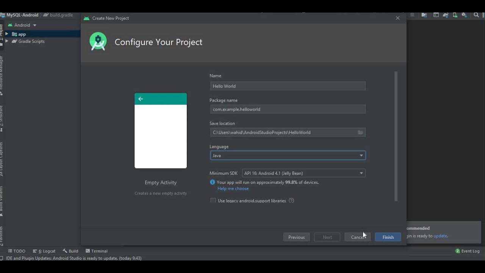Click Sync Project with Gradle elephant icon
The image size is (485, 273).
(446, 15)
